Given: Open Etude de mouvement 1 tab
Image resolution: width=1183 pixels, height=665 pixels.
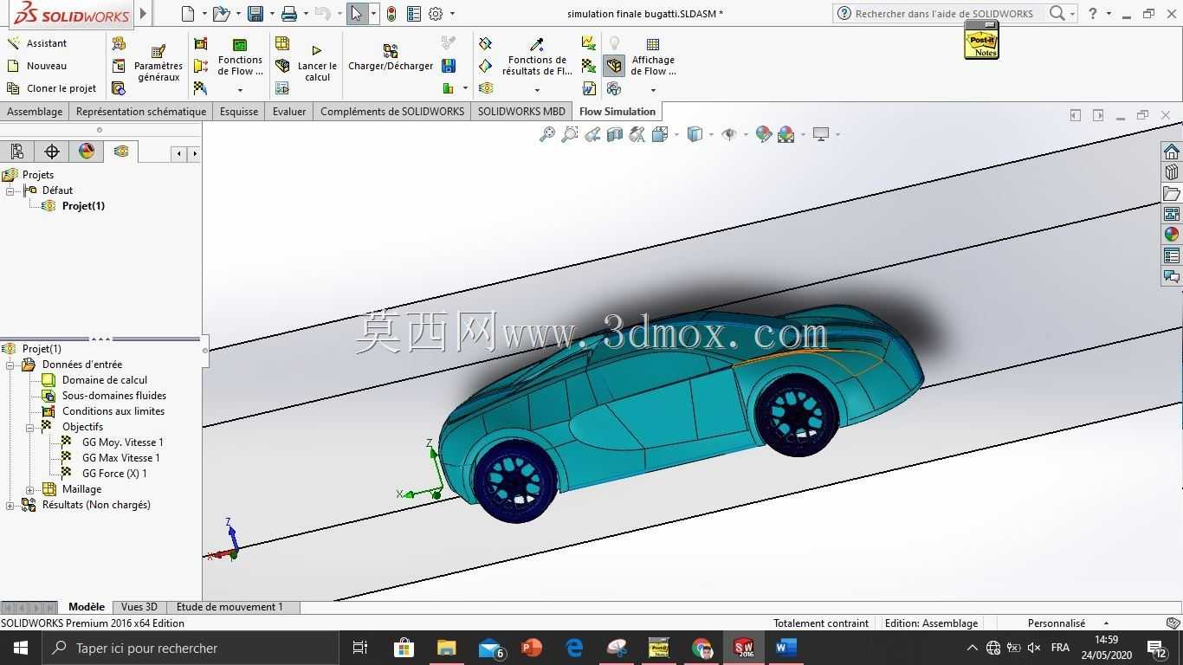Looking at the screenshot, I should 229,607.
